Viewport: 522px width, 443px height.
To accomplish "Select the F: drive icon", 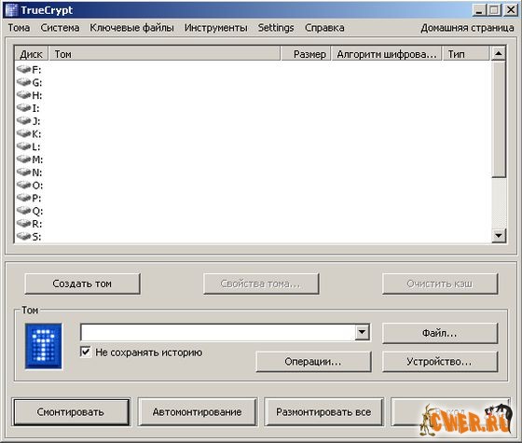I will click(23, 69).
